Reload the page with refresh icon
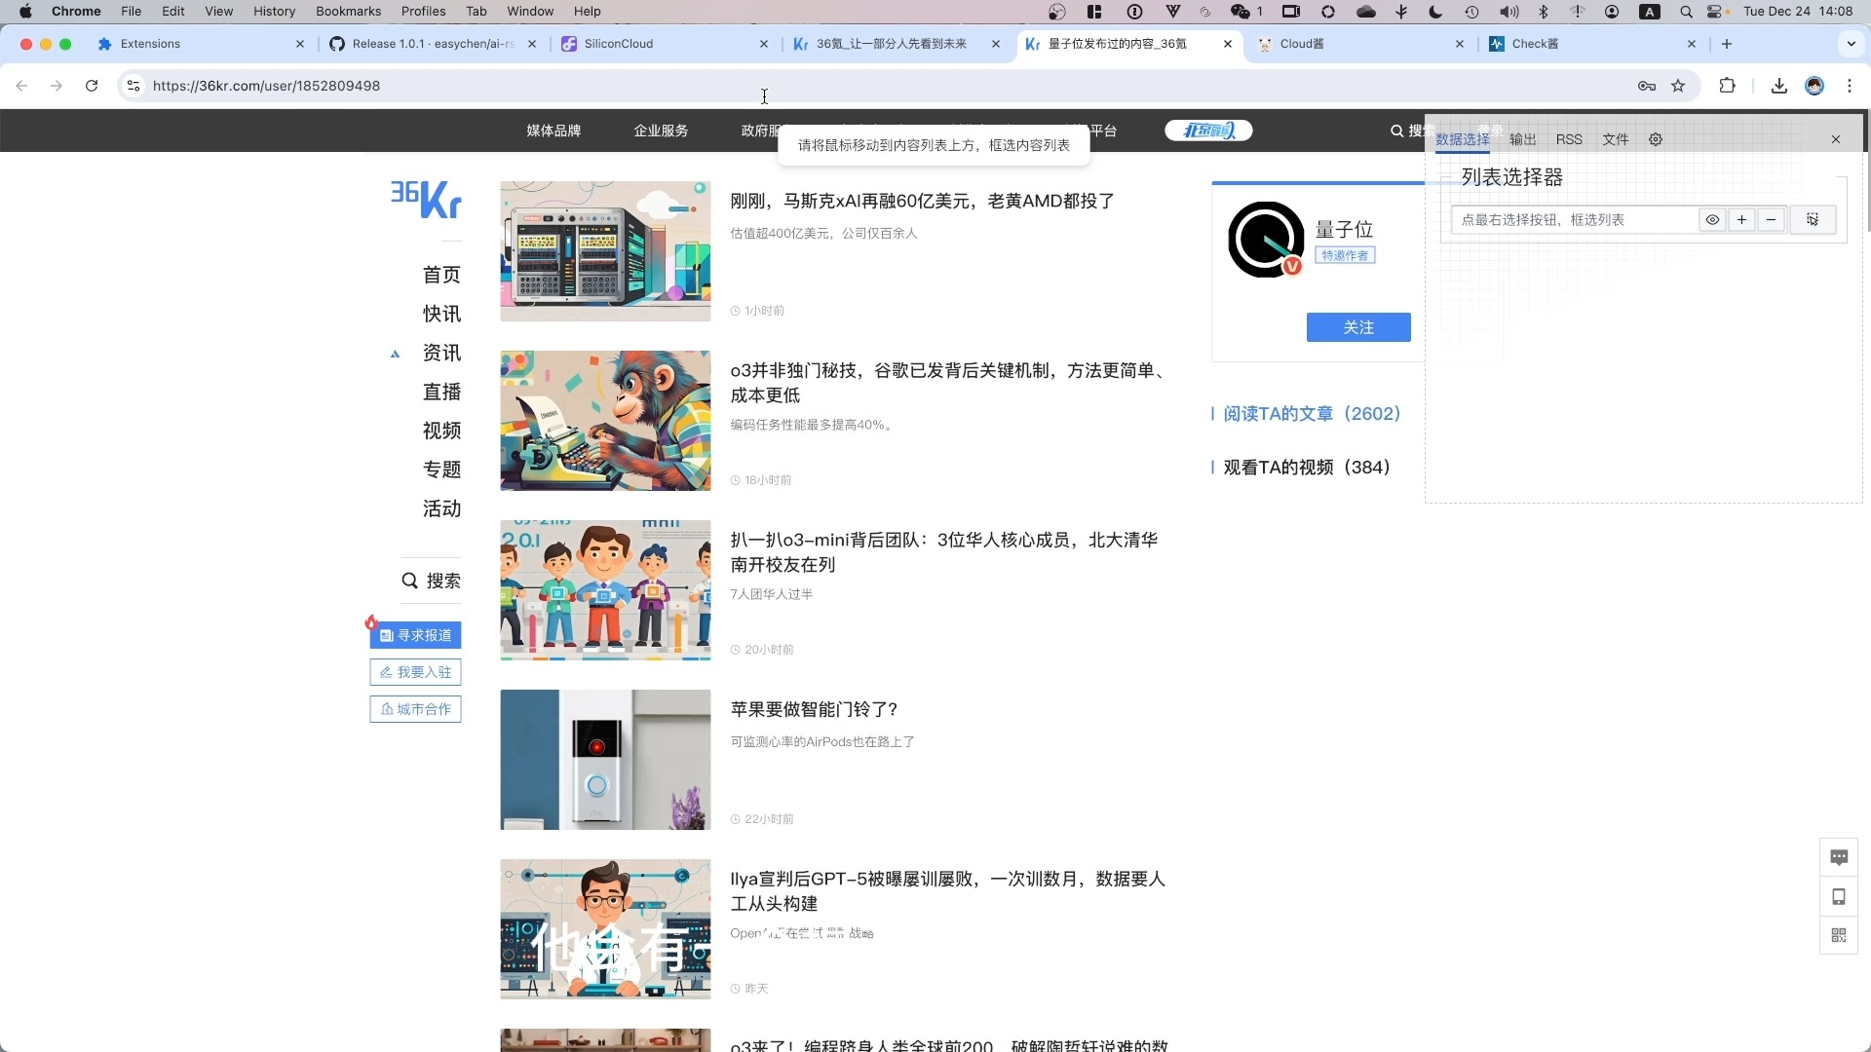The image size is (1871, 1052). coord(92,86)
